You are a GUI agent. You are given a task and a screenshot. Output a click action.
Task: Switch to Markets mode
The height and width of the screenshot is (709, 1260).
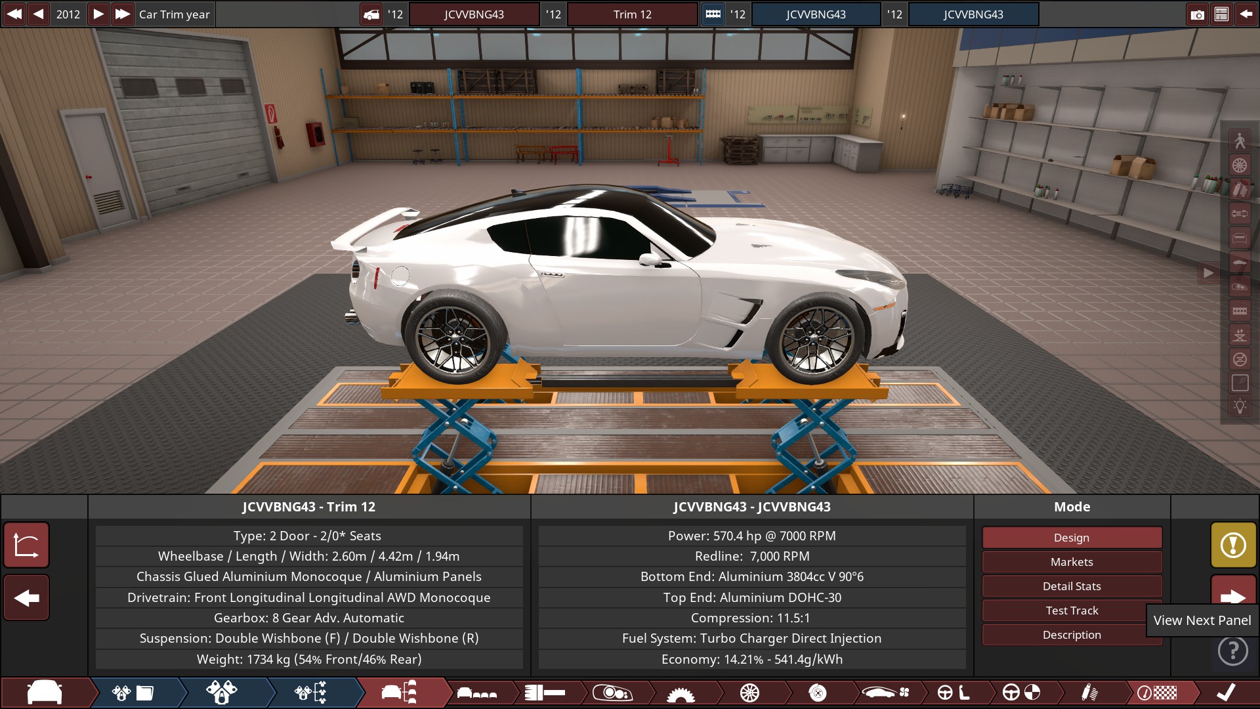(1072, 561)
